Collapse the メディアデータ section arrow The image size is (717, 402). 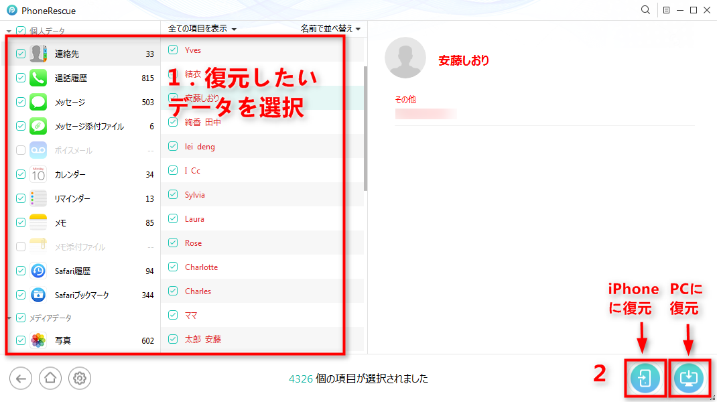pos(9,318)
